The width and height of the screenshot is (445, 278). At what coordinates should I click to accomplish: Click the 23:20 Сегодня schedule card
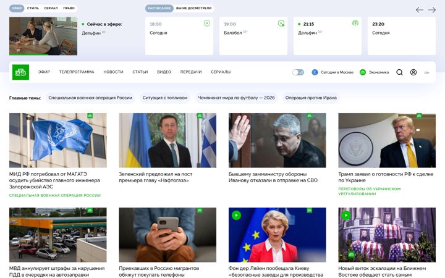[401, 36]
